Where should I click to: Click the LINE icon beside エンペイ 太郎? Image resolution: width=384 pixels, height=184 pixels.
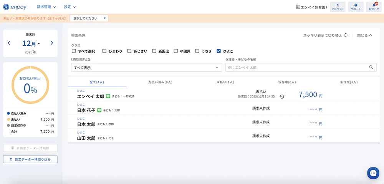coord(108,96)
